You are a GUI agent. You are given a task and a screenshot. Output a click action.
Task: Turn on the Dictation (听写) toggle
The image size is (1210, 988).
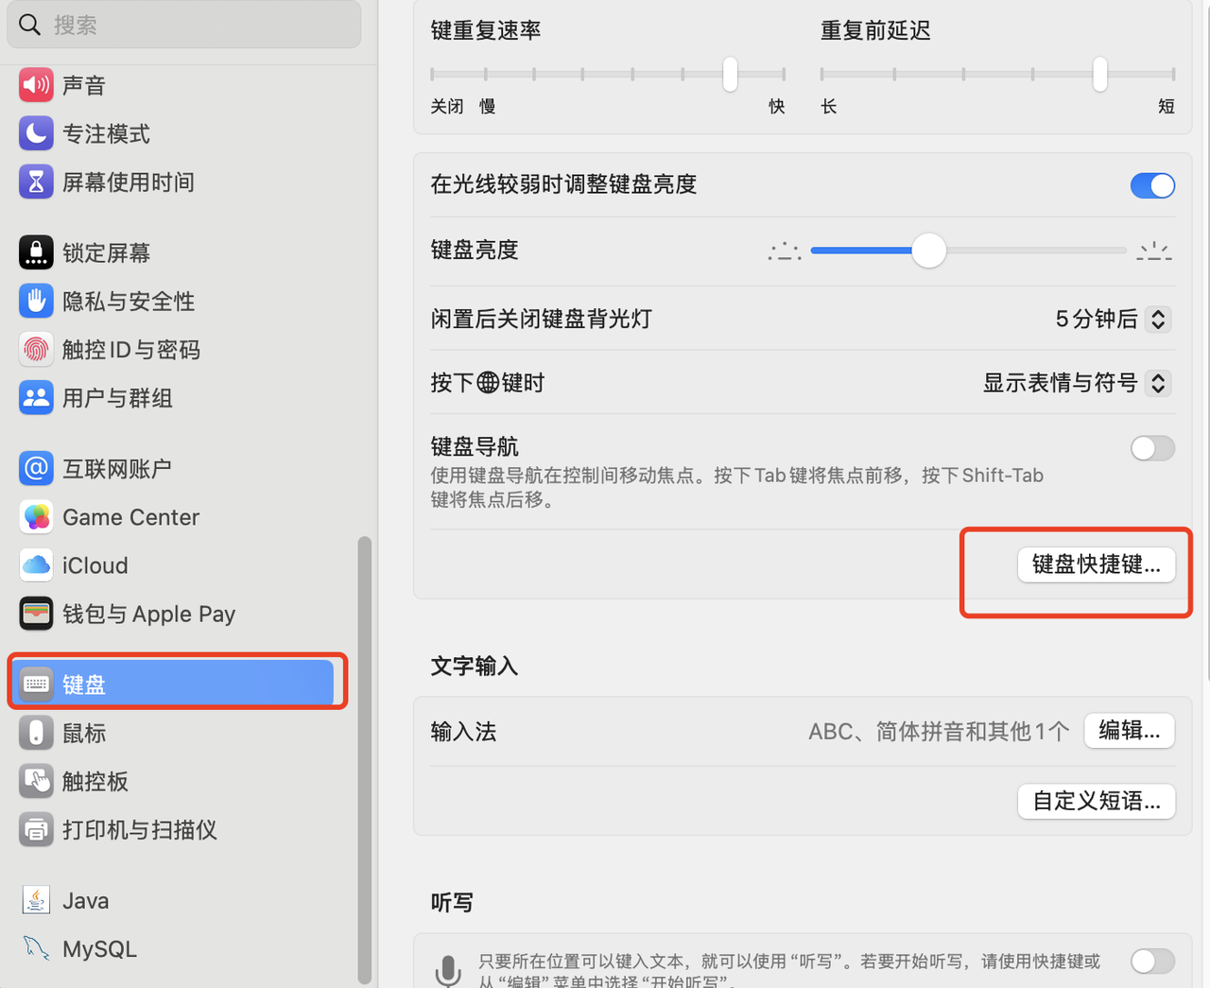(x=1152, y=962)
